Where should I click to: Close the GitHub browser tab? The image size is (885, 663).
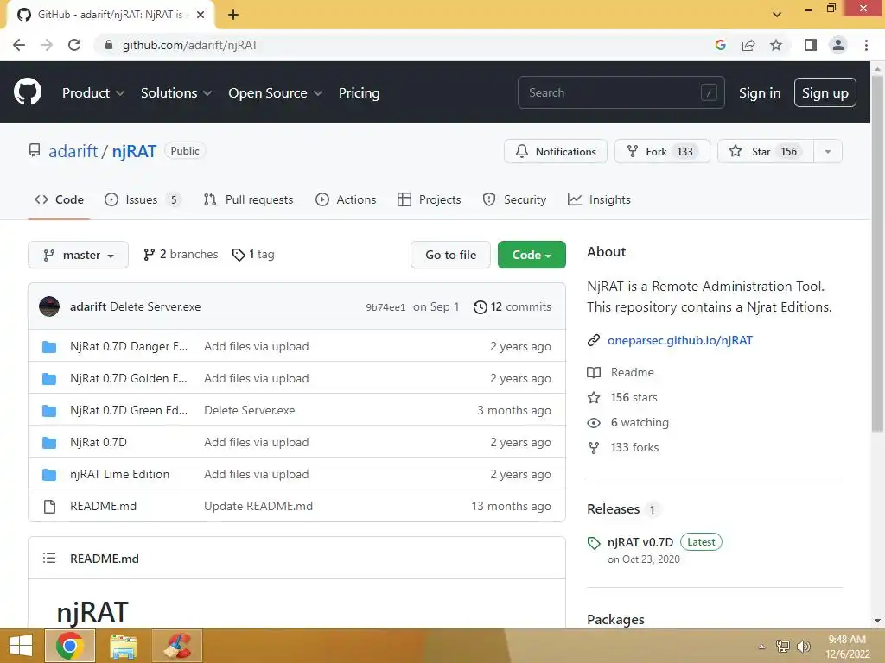[201, 15]
